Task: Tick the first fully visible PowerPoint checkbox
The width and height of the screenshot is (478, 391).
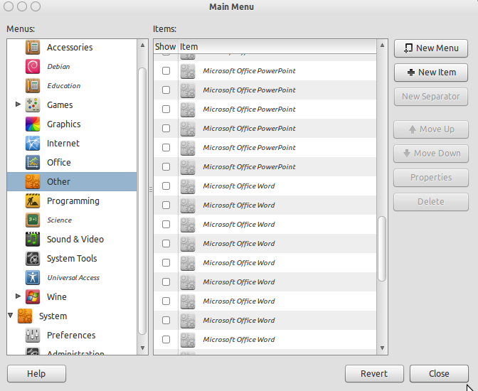Action: 166,70
